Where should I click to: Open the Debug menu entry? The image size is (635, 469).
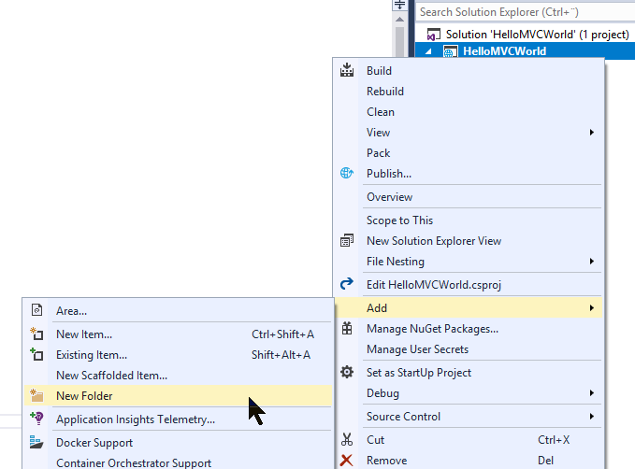pos(469,393)
